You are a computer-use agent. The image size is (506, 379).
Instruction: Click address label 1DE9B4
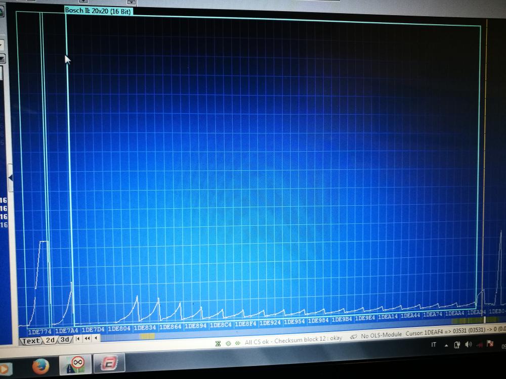coord(342,319)
